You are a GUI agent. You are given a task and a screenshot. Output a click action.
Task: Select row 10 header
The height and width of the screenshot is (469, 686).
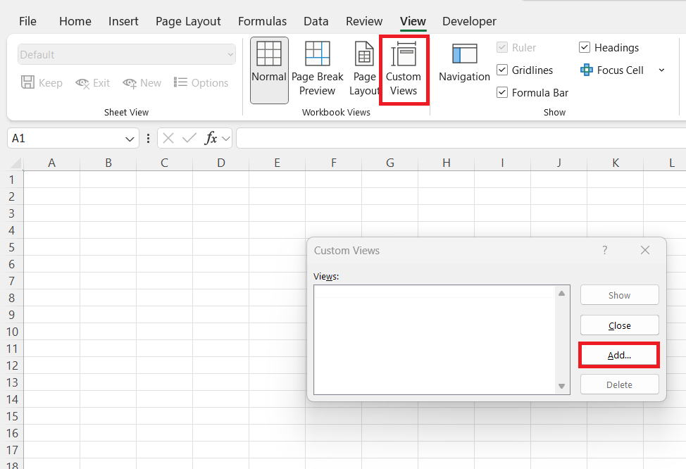click(12, 332)
